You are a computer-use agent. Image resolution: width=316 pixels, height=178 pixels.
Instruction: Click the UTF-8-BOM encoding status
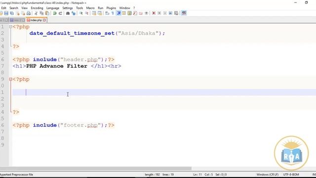point(291,175)
